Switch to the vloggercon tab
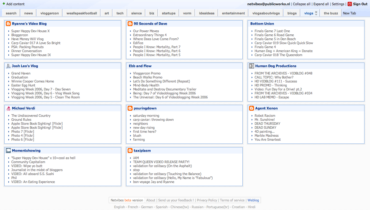 point(49,13)
